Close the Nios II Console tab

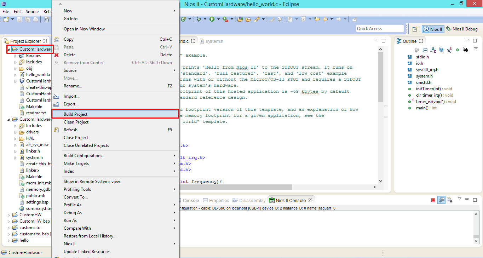click(310, 200)
